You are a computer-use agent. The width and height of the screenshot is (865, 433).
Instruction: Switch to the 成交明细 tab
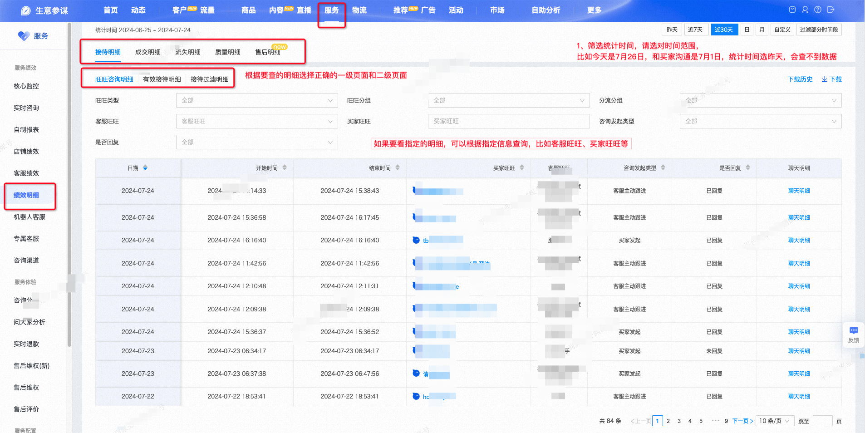pyautogui.click(x=148, y=52)
